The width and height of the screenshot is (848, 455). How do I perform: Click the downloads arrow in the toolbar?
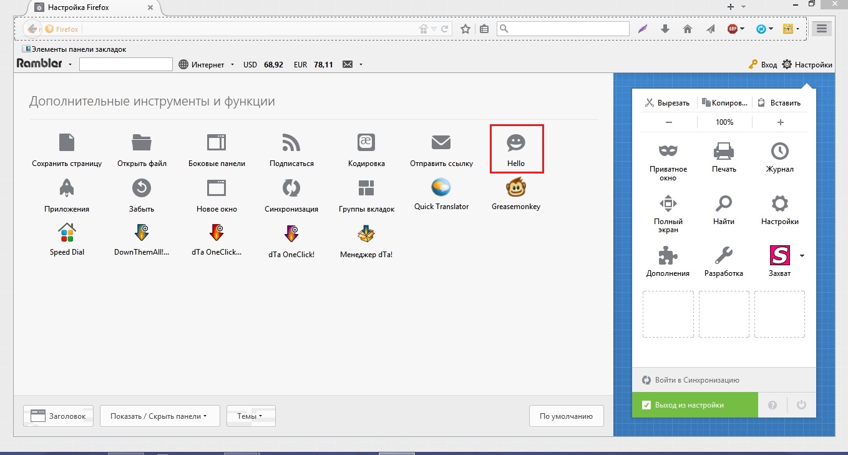point(665,29)
